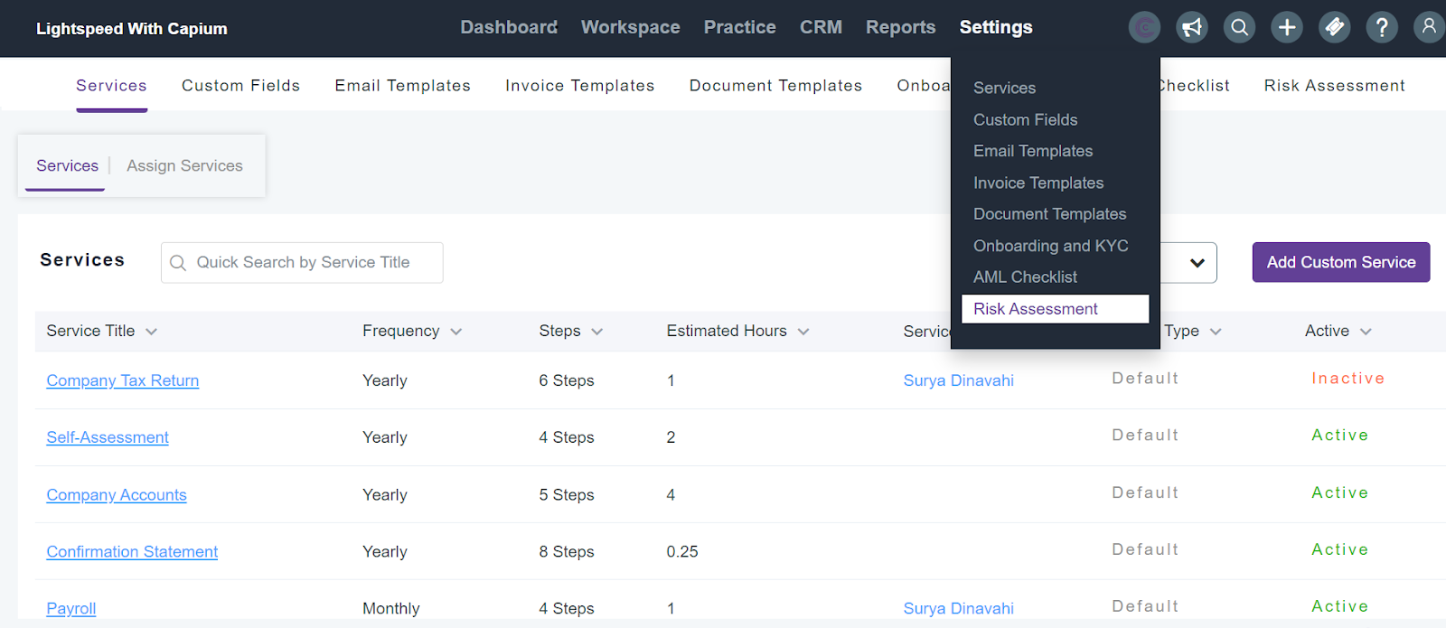1446x628 pixels.
Task: Click '6 Steps' in Company Tax Return row
Action: (x=567, y=381)
